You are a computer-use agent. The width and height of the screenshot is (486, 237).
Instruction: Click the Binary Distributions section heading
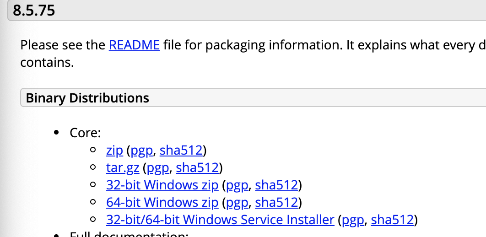pyautogui.click(x=87, y=98)
